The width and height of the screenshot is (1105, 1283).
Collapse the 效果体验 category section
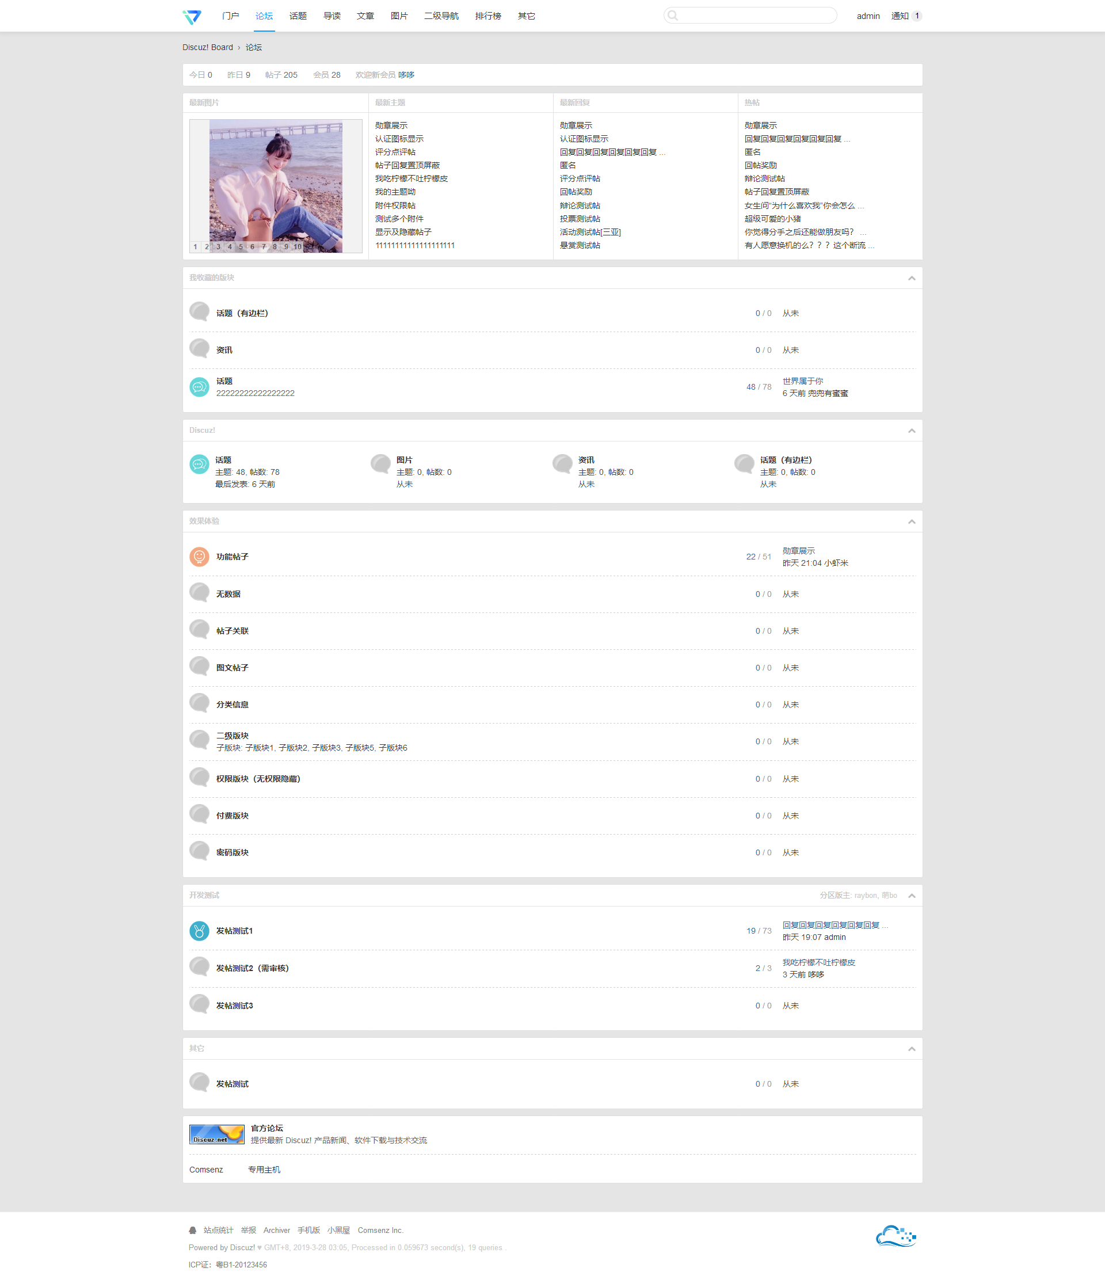911,521
